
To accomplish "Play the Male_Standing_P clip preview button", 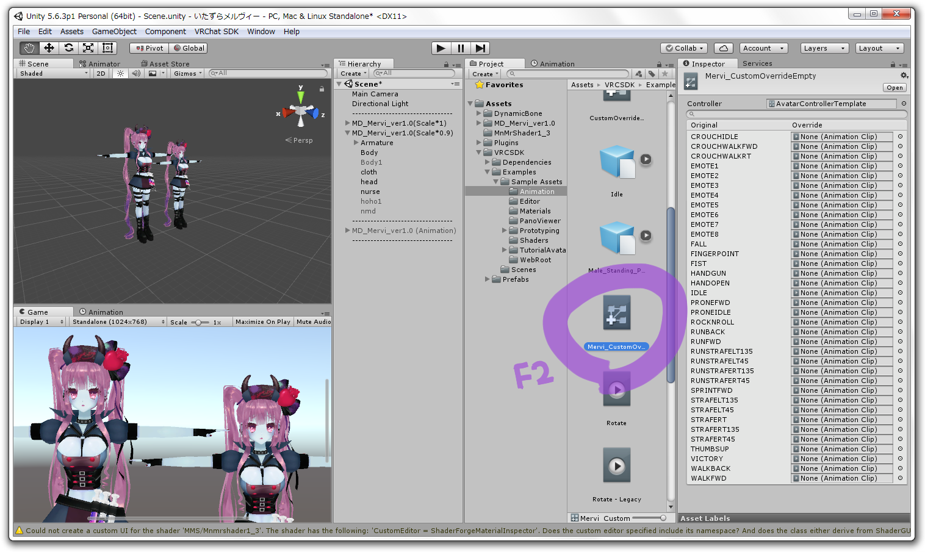I will pyautogui.click(x=646, y=235).
